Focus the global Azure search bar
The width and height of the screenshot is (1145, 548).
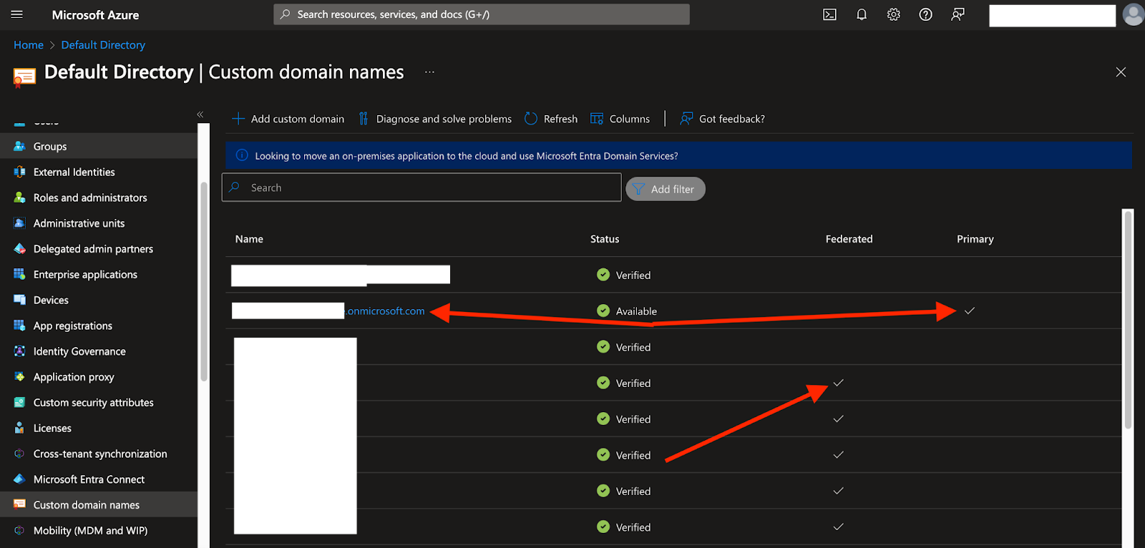coord(482,14)
